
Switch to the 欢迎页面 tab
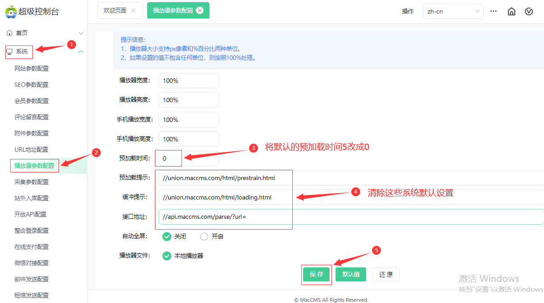[115, 10]
